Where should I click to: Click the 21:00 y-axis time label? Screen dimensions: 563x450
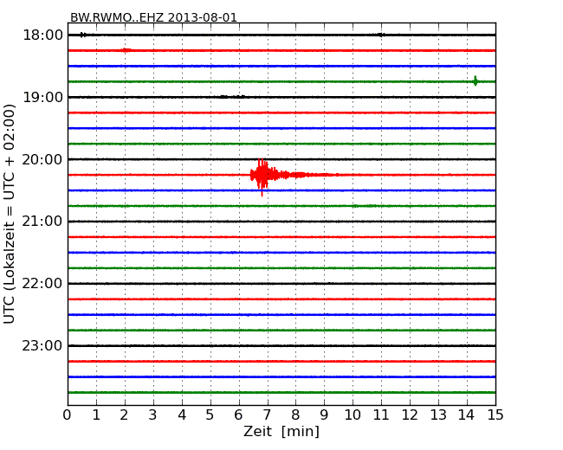click(42, 222)
